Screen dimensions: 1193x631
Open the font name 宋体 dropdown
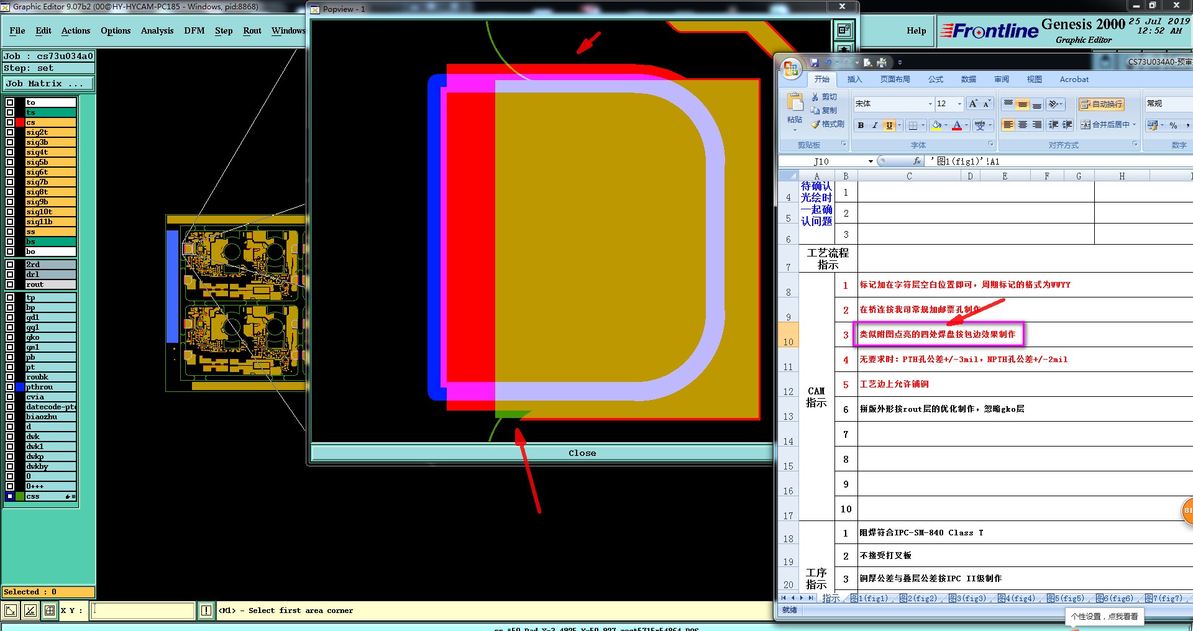tap(930, 104)
